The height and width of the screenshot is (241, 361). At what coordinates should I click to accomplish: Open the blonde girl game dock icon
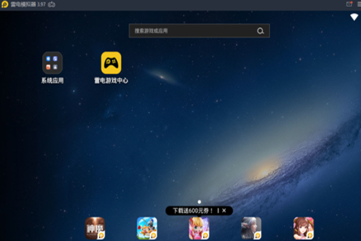click(x=199, y=228)
